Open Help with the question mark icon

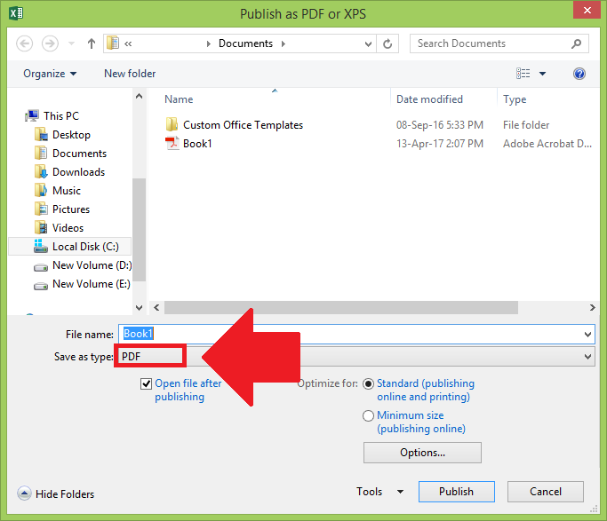click(x=579, y=74)
